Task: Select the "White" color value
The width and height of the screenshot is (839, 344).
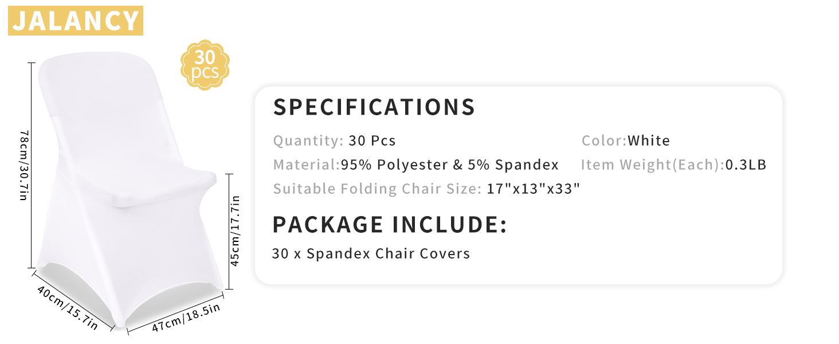Action: 649,140
